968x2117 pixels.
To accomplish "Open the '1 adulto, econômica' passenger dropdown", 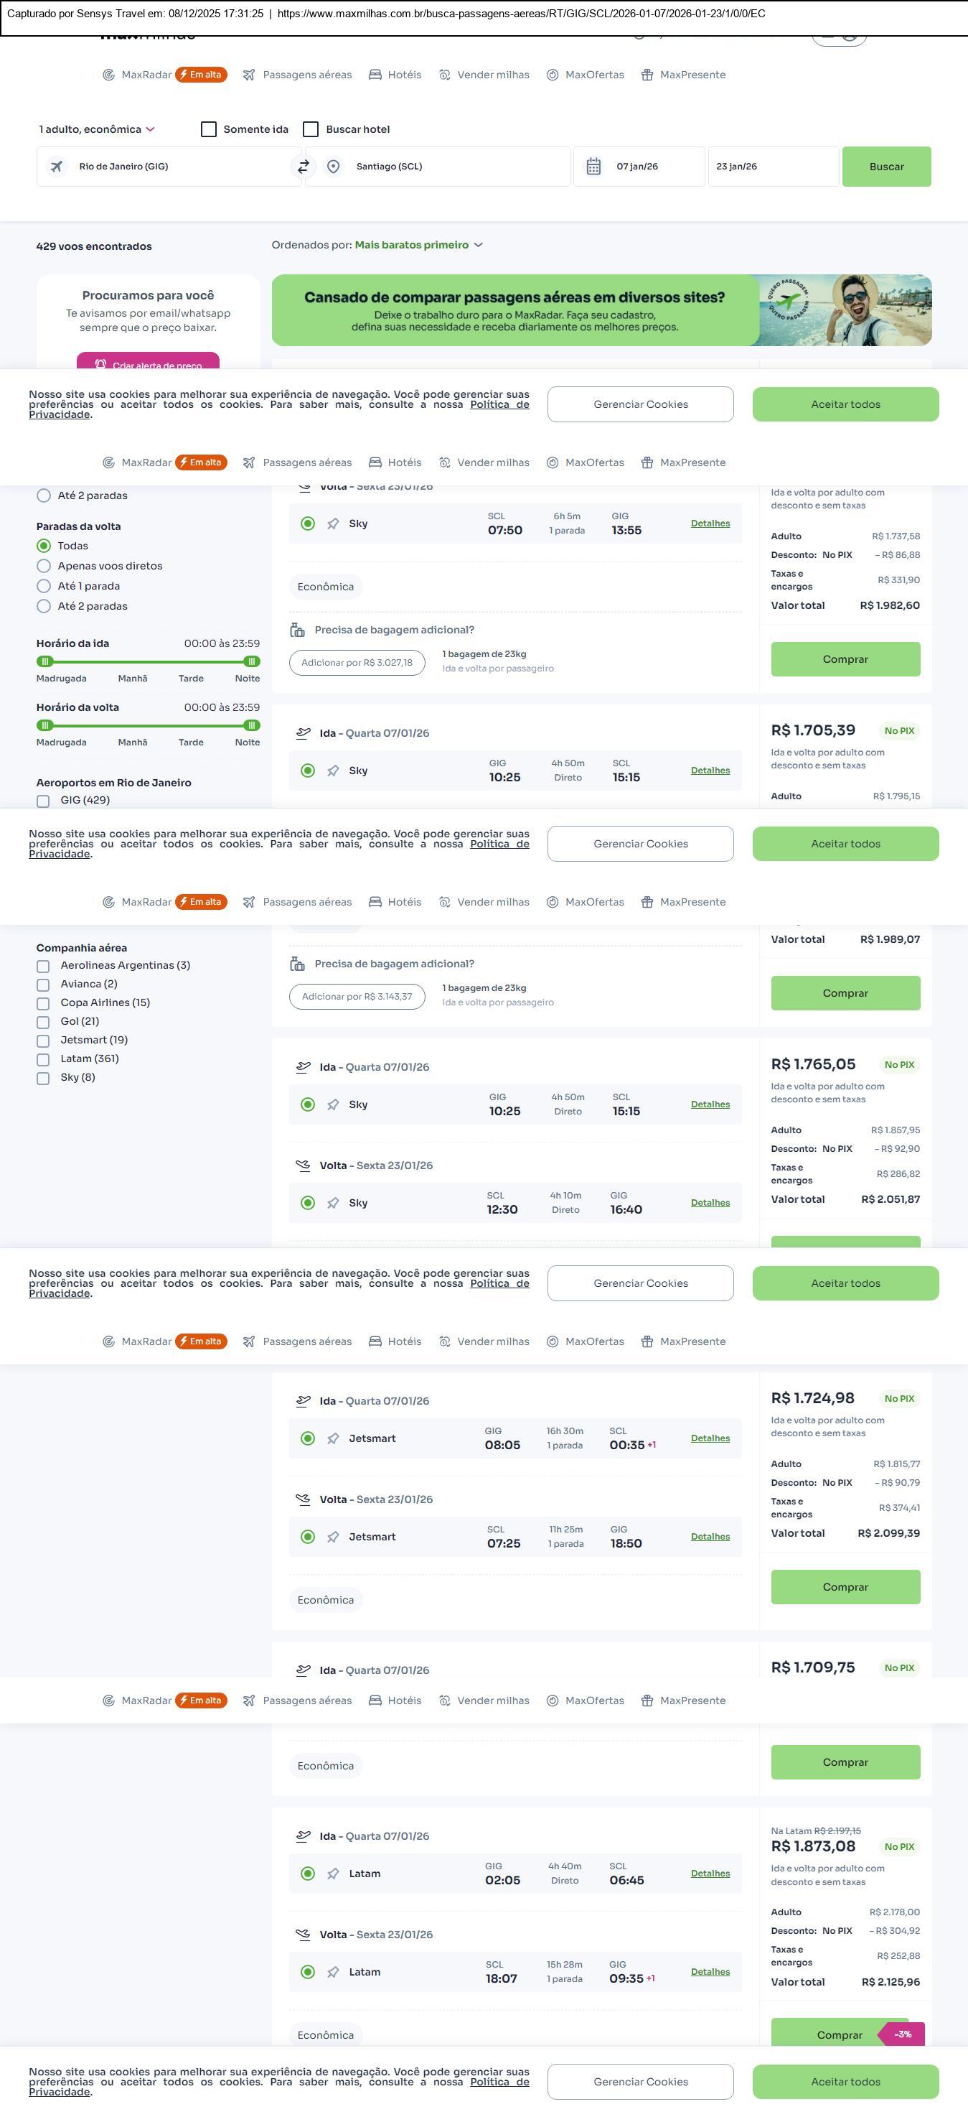I will pos(97,129).
